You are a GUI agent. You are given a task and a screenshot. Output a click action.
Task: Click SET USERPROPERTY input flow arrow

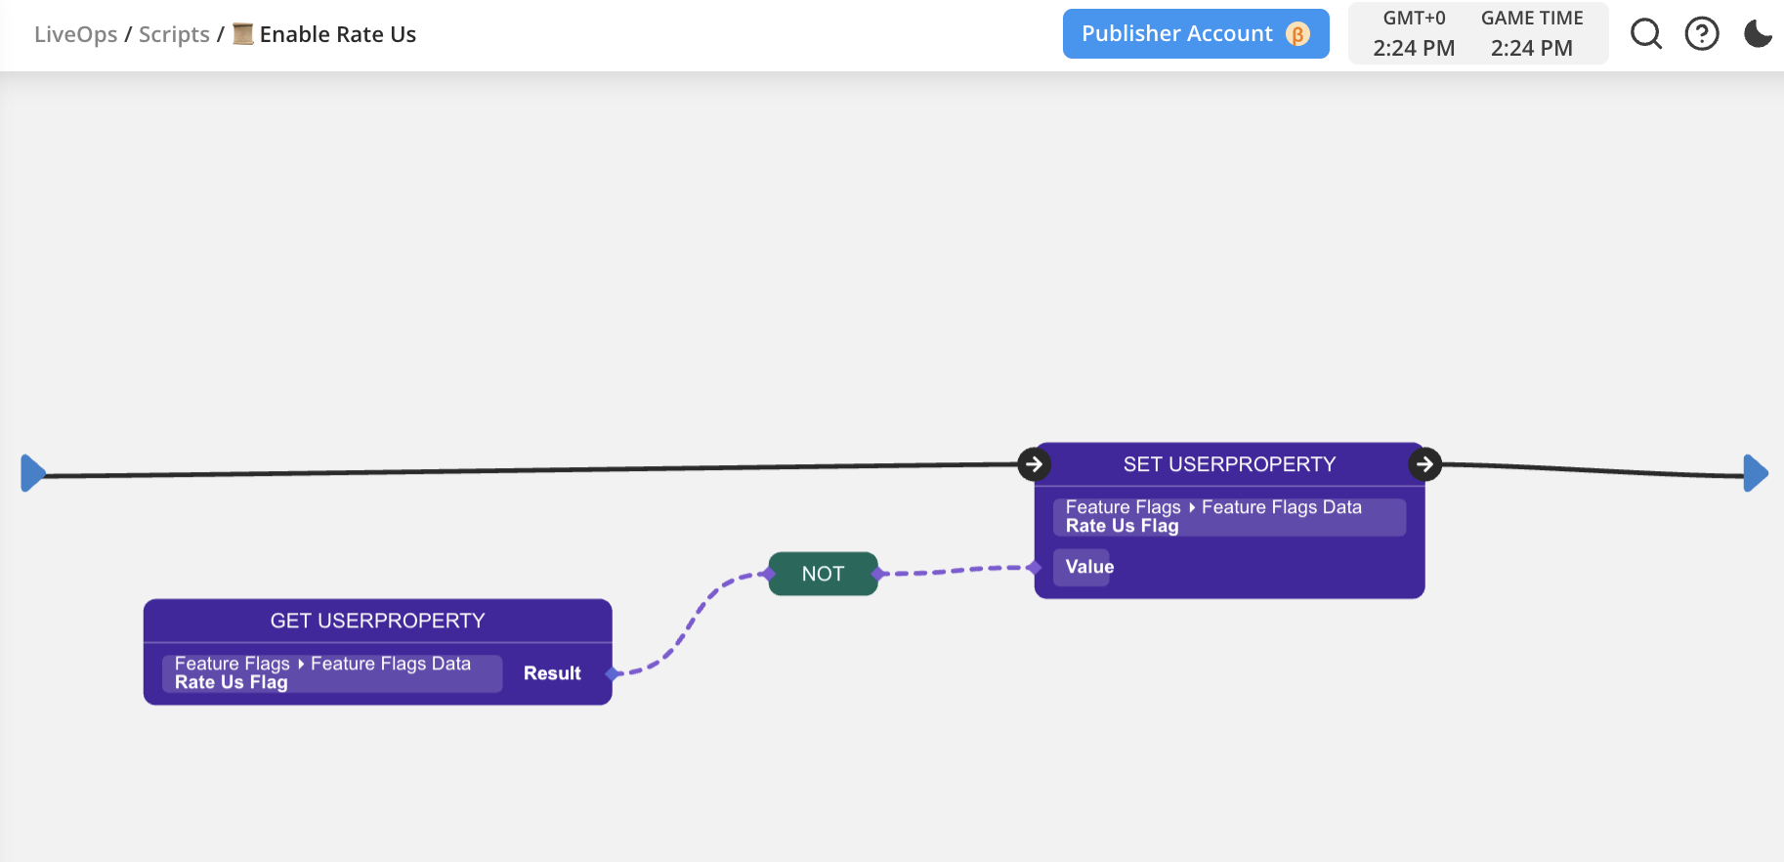[1034, 464]
